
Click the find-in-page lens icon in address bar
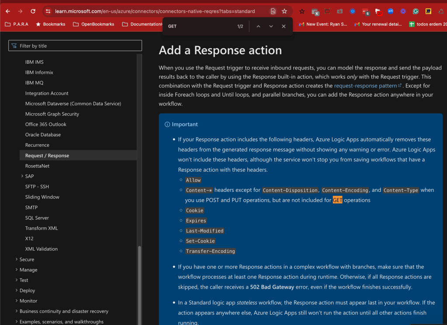[273, 11]
